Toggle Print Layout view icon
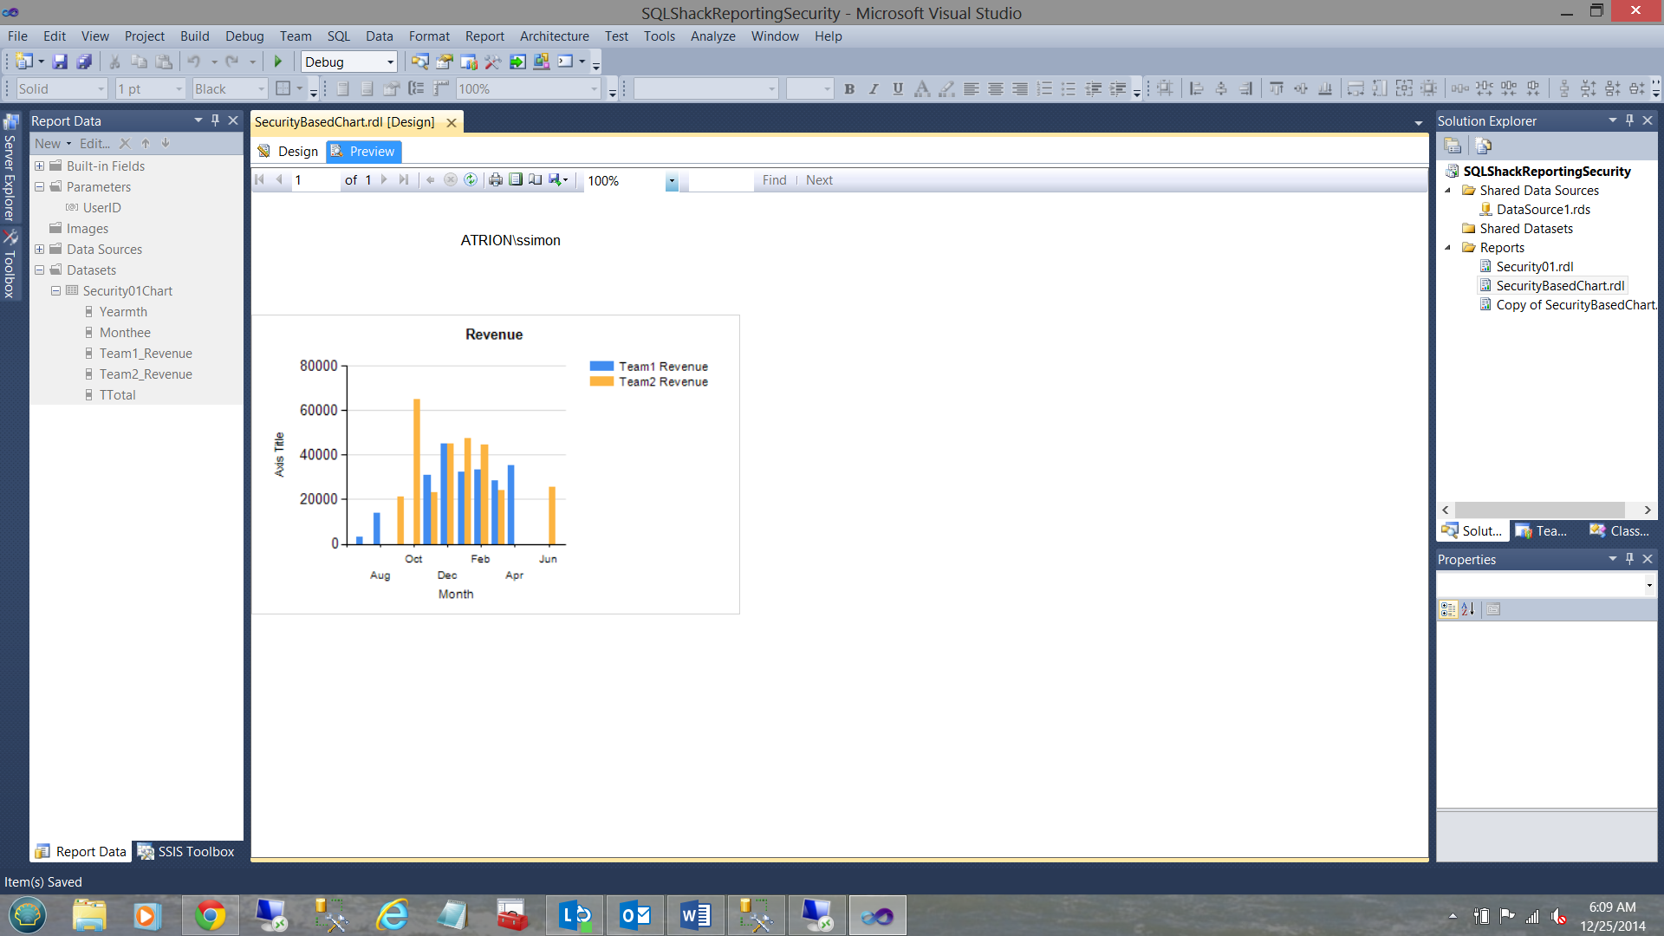Image resolution: width=1664 pixels, height=936 pixels. (516, 180)
